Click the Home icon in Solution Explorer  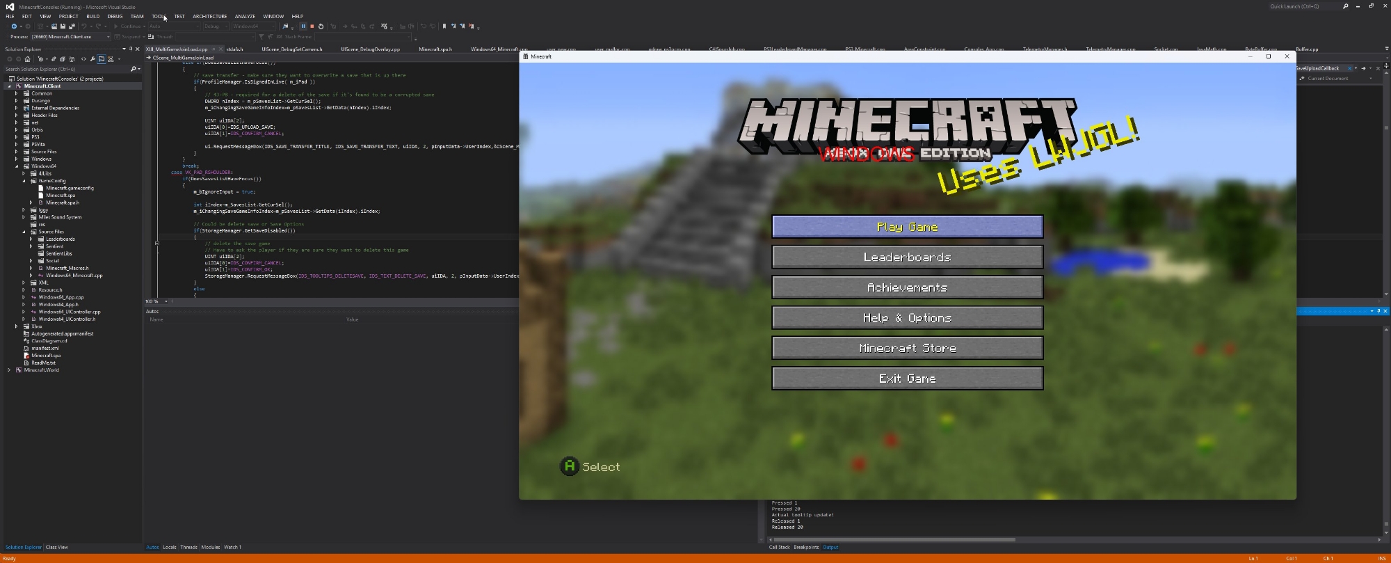point(27,59)
